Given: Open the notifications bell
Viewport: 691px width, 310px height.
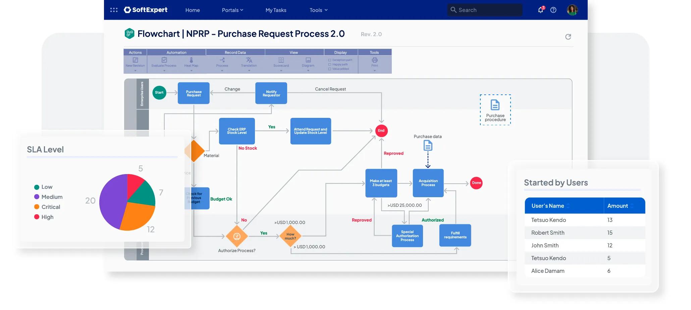Looking at the screenshot, I should click(540, 10).
